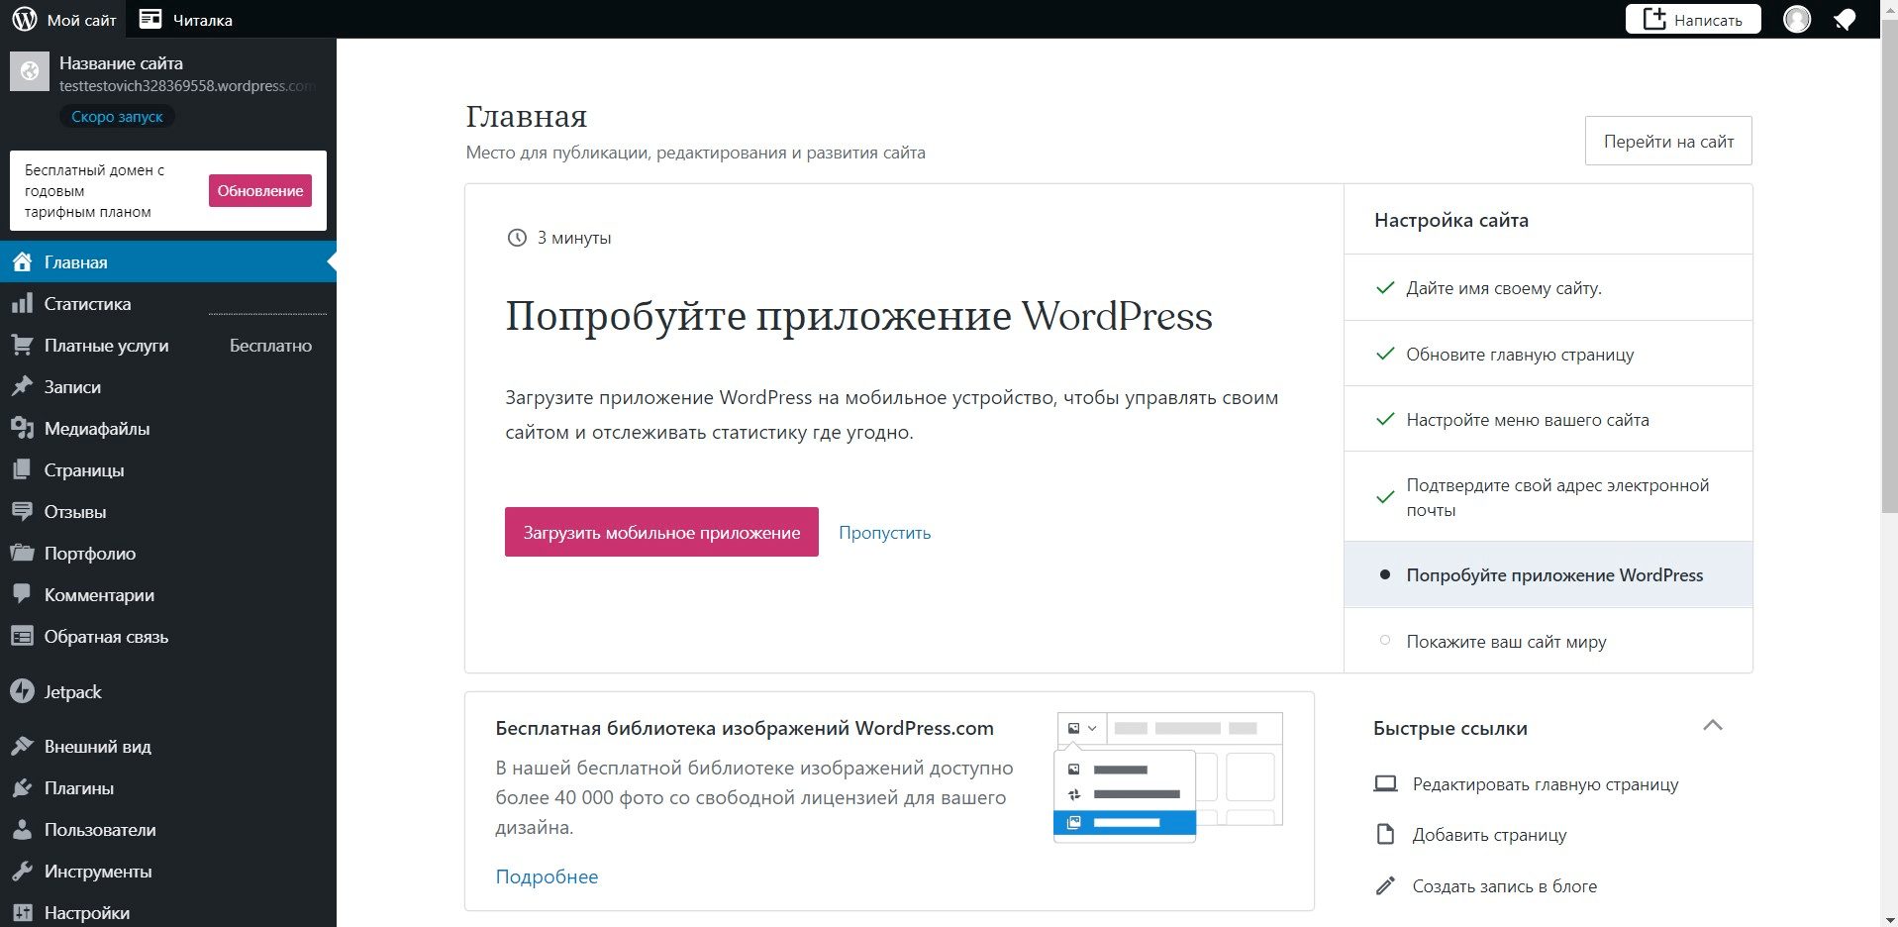
Task: Click the wrench icon for Инструменты
Action: click(x=22, y=871)
